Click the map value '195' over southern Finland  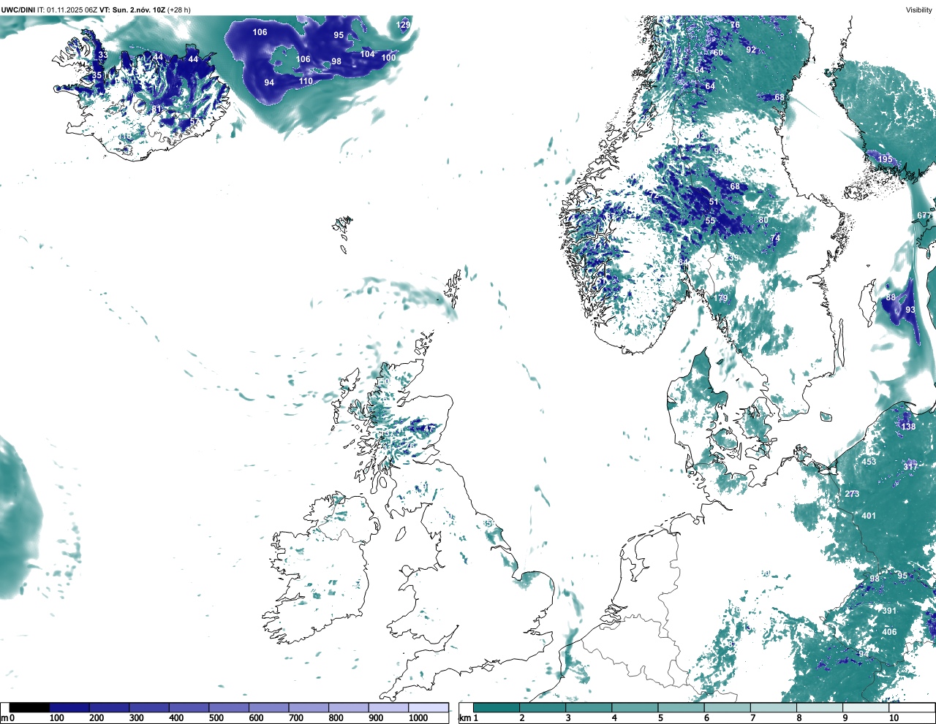tap(885, 159)
